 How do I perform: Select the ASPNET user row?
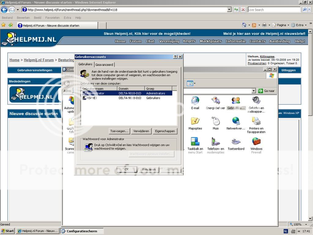127,98
